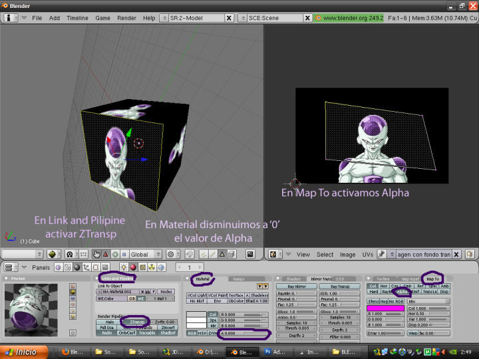Viewport: 479px width, 359px height.
Task: Open the Script context icon in Panels
Action: [67, 268]
